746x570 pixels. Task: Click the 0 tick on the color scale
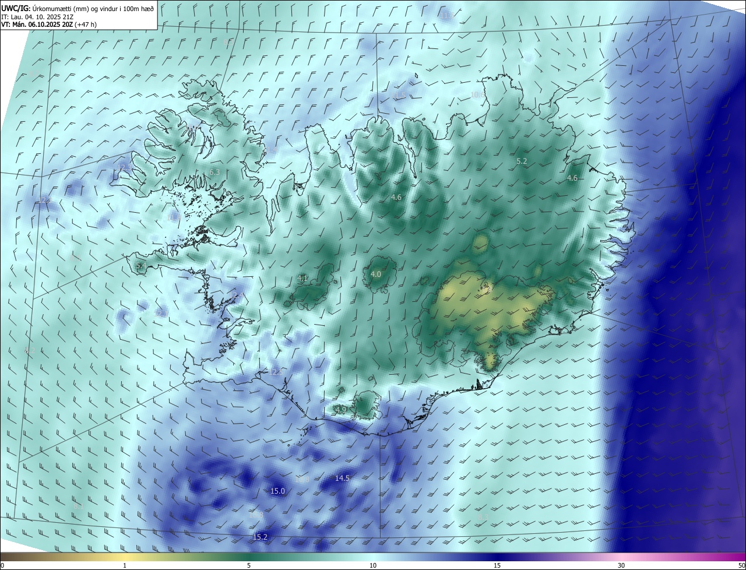[2, 565]
